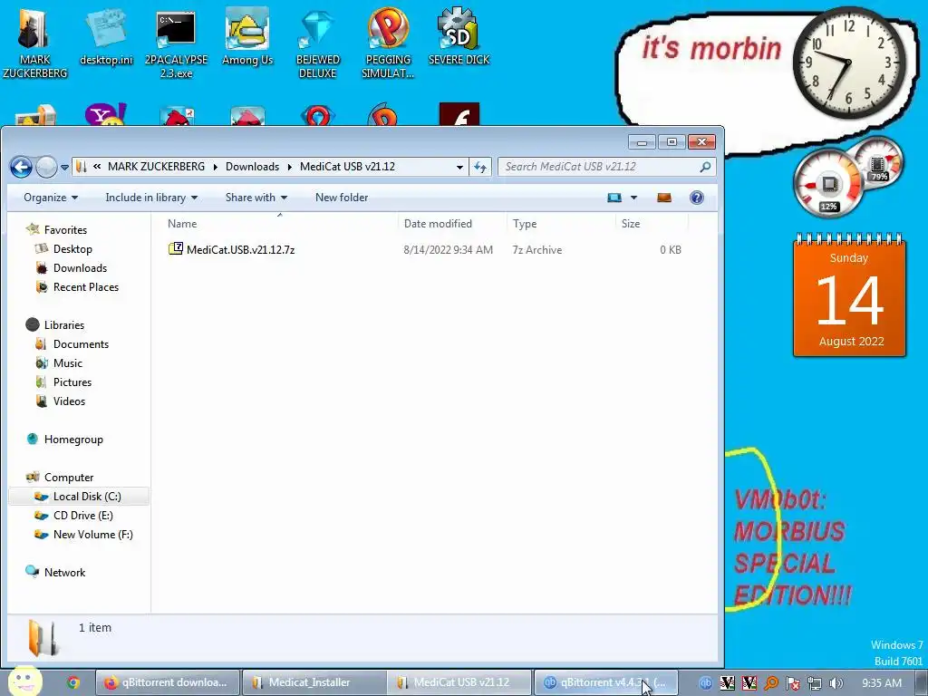This screenshot has width=928, height=696.
Task: Click Explorer's Forward arrow button
Action: point(46,167)
